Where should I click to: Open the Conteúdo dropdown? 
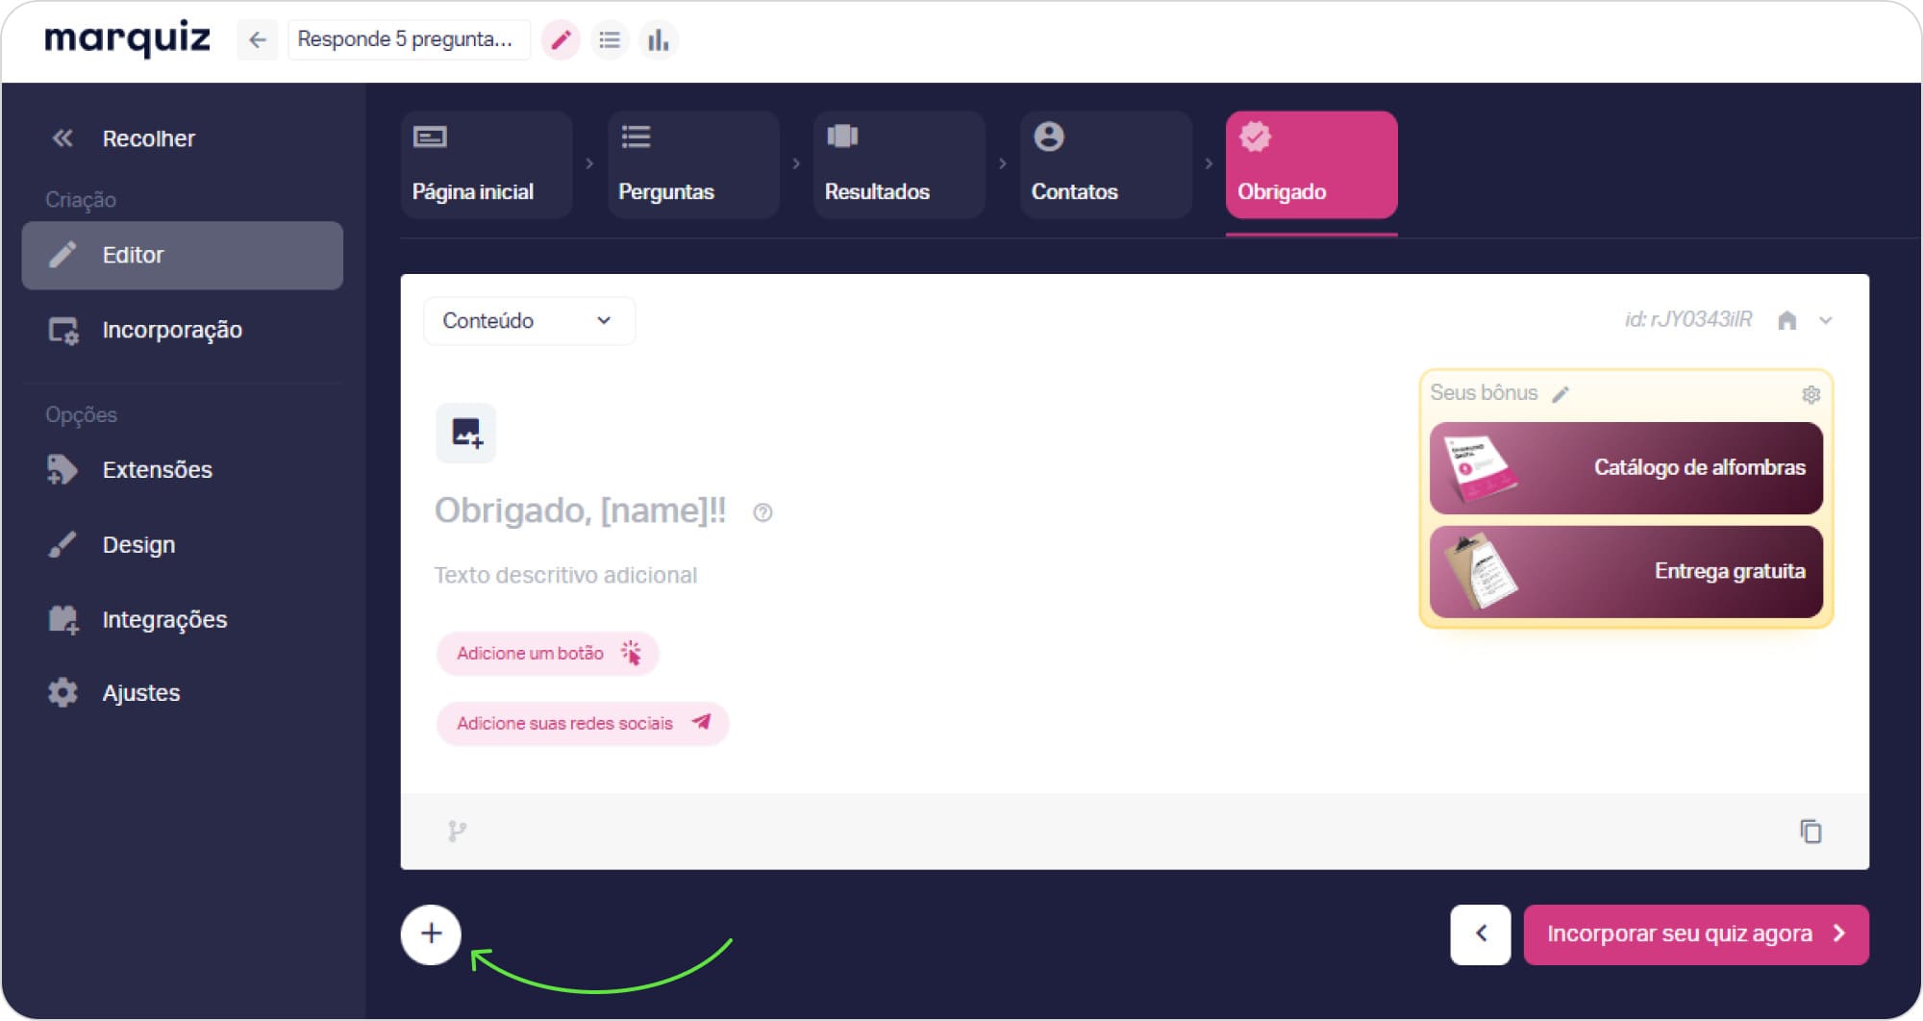(x=529, y=321)
